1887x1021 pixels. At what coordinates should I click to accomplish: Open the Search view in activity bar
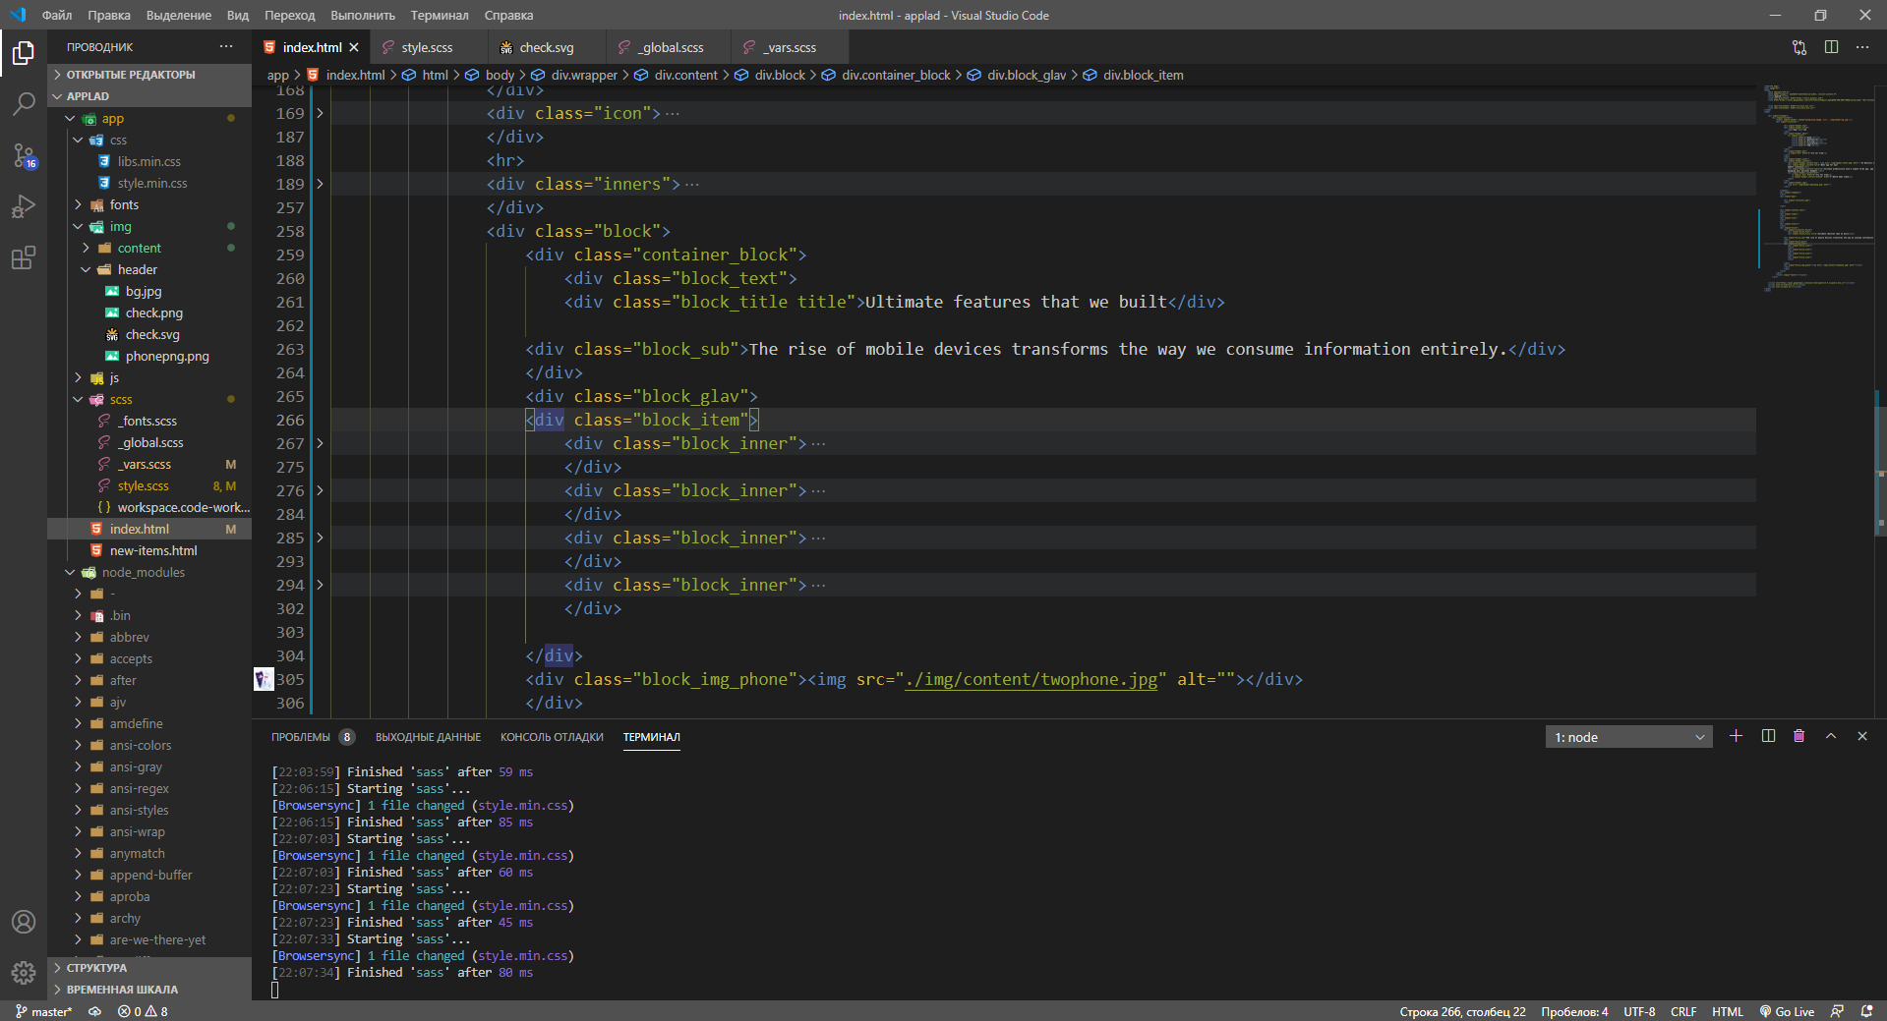click(x=24, y=103)
